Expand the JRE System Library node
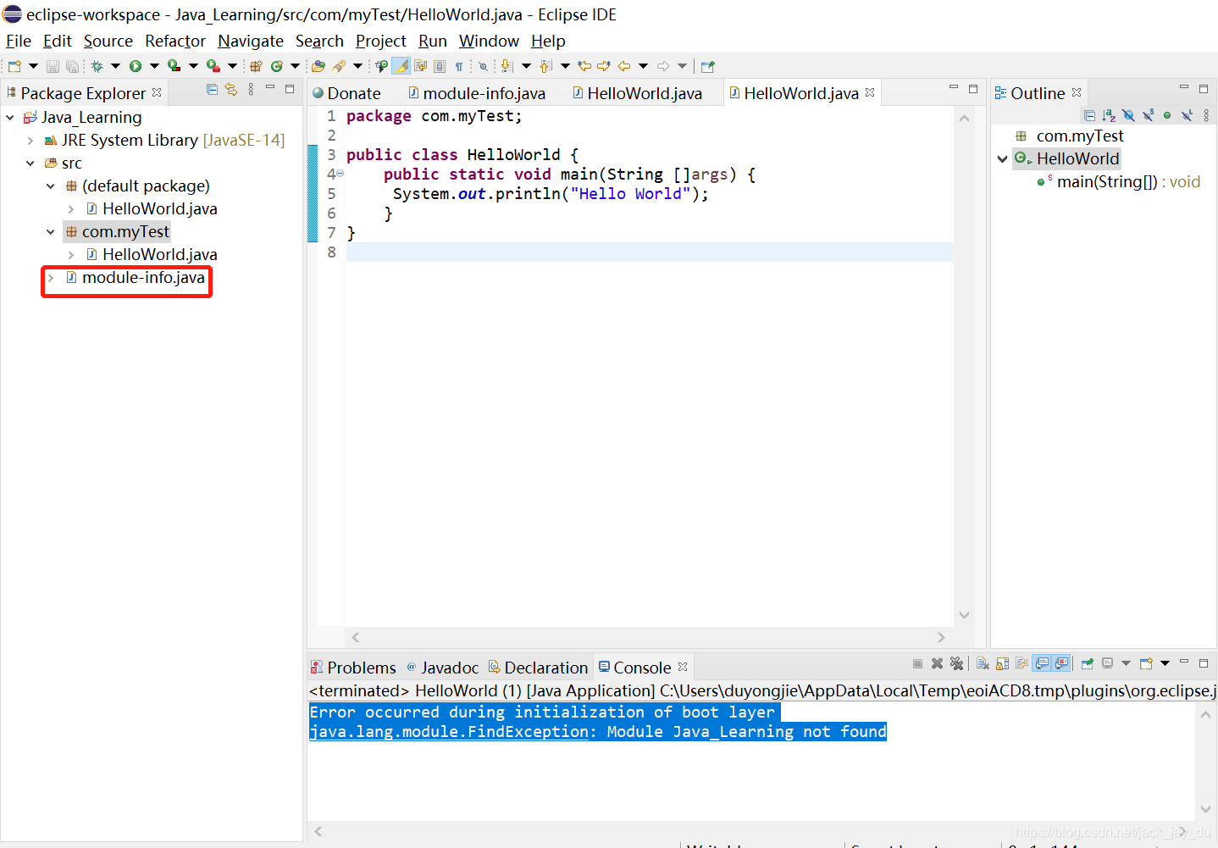 [30, 141]
